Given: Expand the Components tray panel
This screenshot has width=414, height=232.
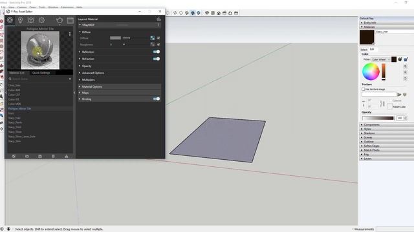Looking at the screenshot, I should [386, 124].
